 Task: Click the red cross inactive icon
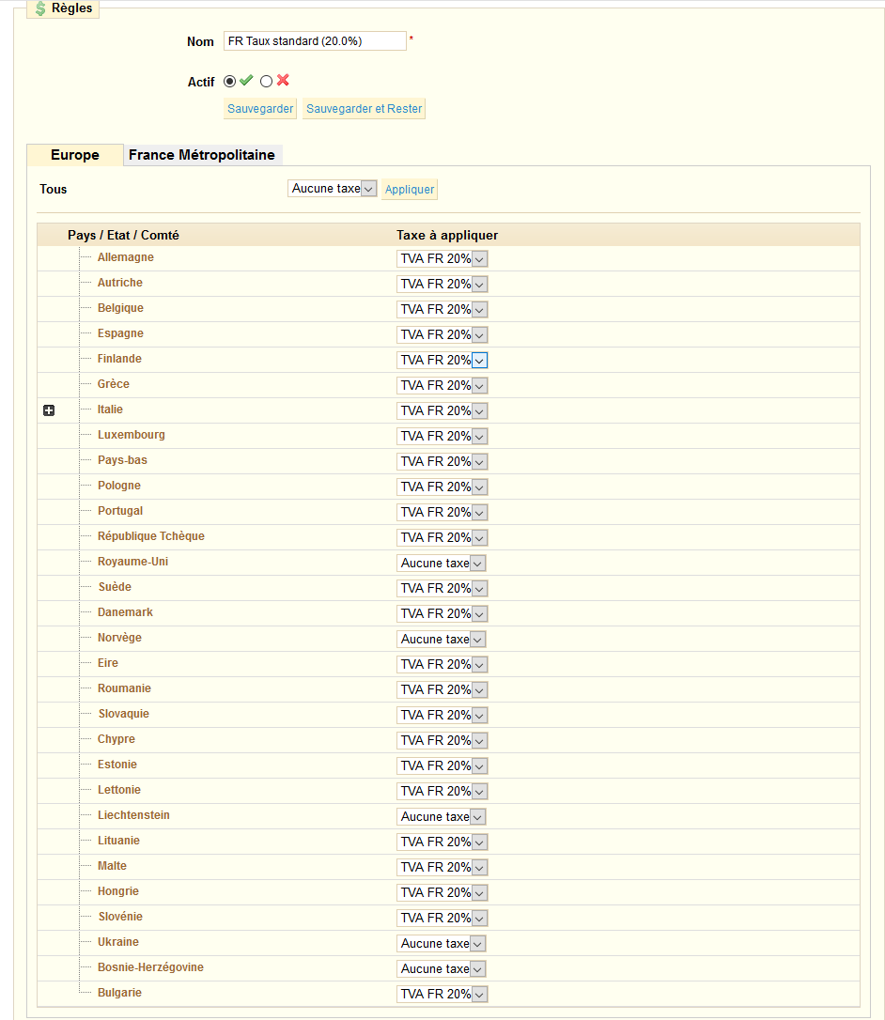coord(283,80)
